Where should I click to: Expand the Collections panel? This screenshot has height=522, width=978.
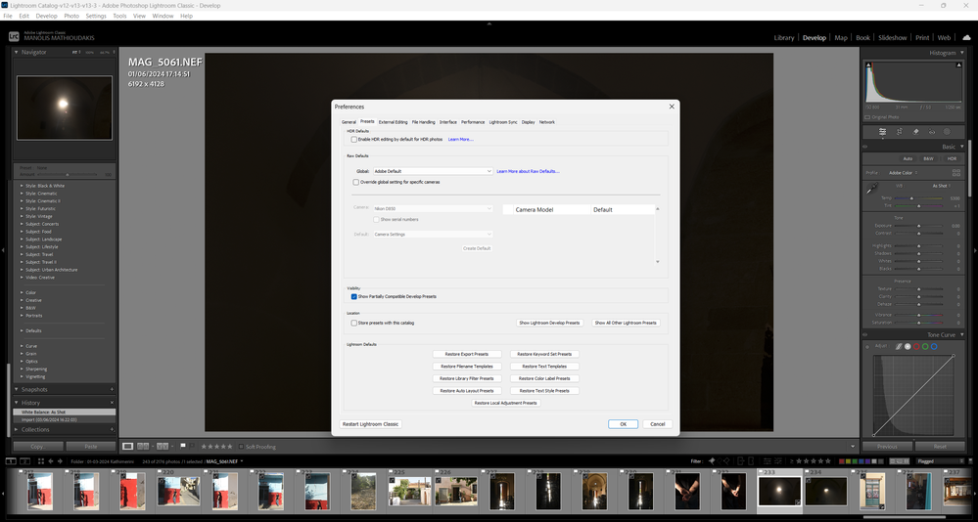coord(17,429)
